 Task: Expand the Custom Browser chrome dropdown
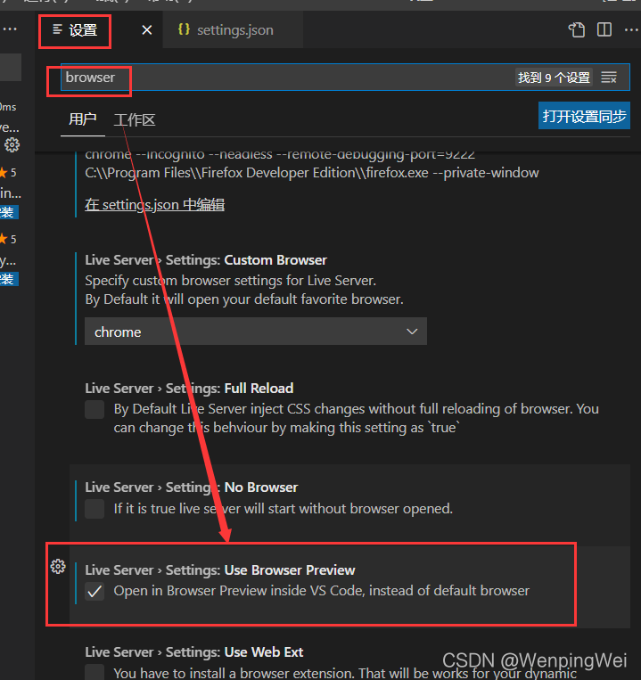pos(256,332)
